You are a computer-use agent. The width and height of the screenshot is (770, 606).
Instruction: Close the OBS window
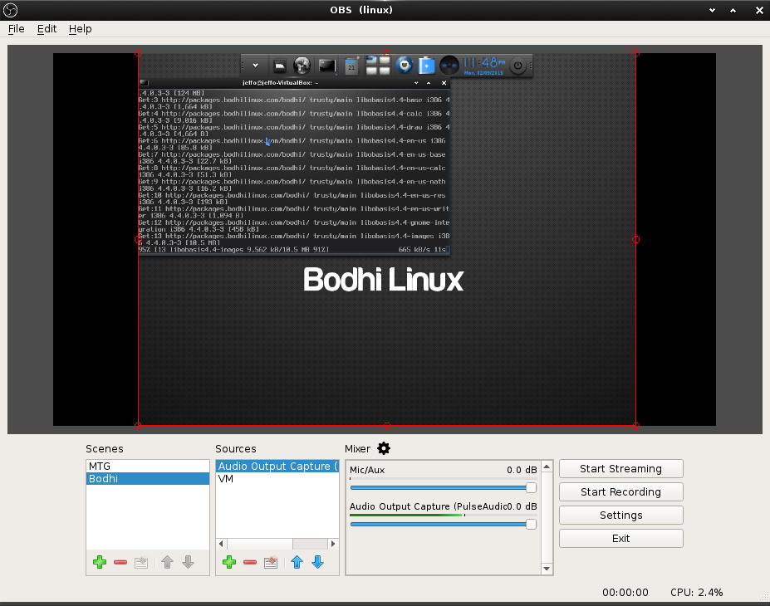point(759,10)
